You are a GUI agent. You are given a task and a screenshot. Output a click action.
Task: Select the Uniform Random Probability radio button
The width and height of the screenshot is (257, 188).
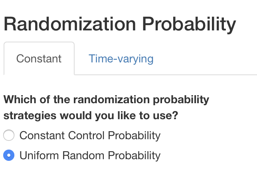(9, 155)
